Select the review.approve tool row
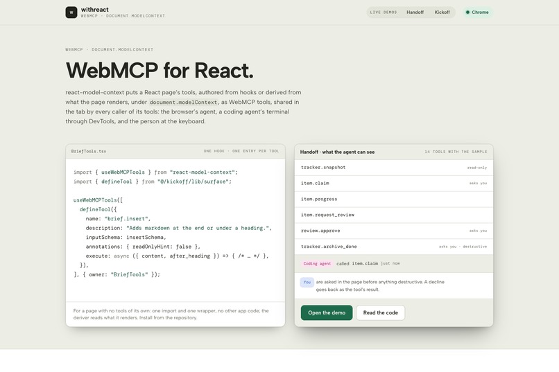This screenshot has height=372, width=559. tap(393, 231)
